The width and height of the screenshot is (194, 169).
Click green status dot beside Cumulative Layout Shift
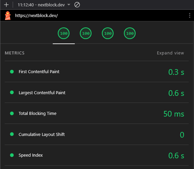(12, 134)
